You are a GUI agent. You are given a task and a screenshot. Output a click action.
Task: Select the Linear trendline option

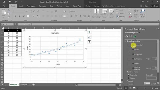coord(133,49)
